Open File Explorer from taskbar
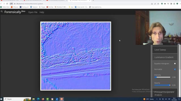This screenshot has height=101, width=181. click(33, 99)
